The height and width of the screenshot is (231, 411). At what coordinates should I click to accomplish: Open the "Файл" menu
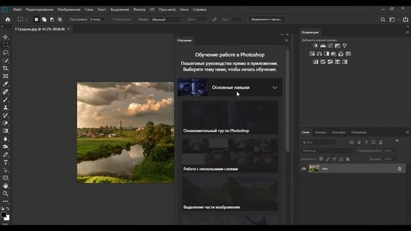coord(17,10)
